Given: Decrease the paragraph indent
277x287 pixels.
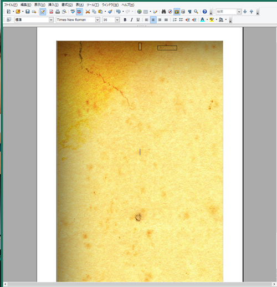Looking at the screenshot, I should [x=188, y=19].
